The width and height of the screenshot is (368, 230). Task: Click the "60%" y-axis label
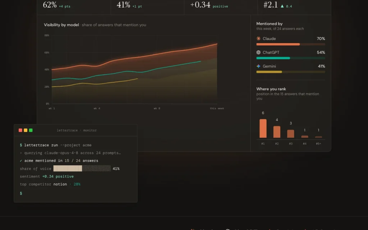tap(47, 52)
